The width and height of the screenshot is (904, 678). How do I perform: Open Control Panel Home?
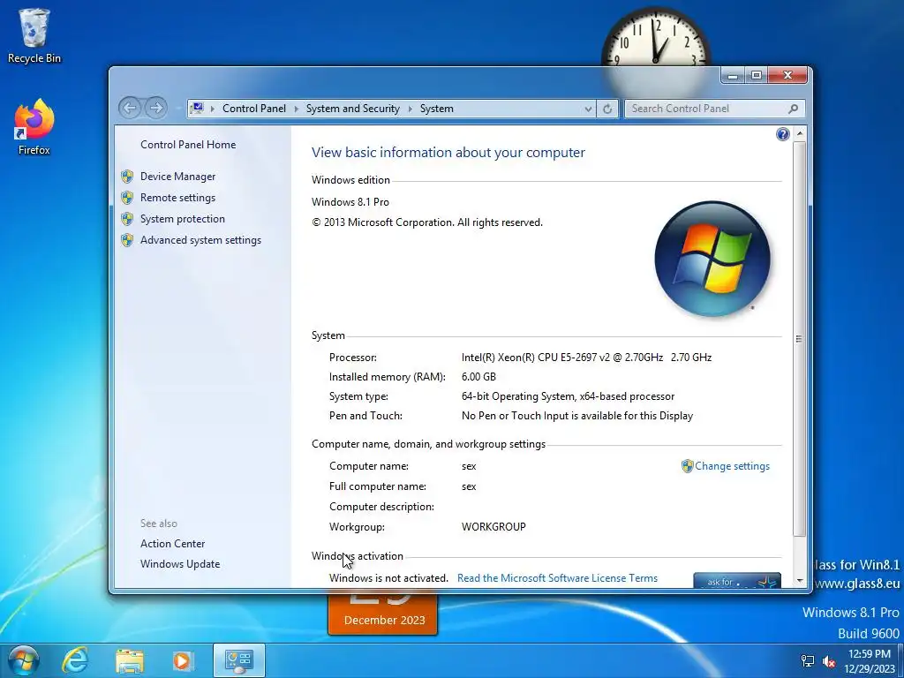188,145
